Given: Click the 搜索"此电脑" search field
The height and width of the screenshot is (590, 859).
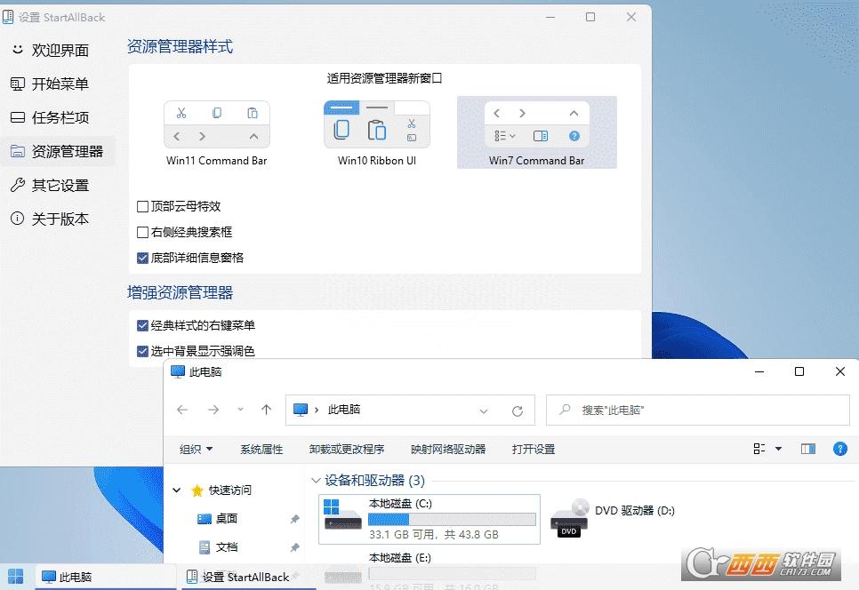Looking at the screenshot, I should [x=698, y=410].
